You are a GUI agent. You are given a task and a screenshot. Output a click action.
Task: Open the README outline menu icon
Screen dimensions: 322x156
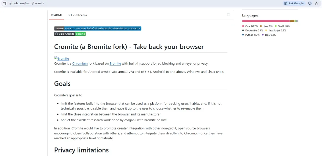[x=228, y=15]
